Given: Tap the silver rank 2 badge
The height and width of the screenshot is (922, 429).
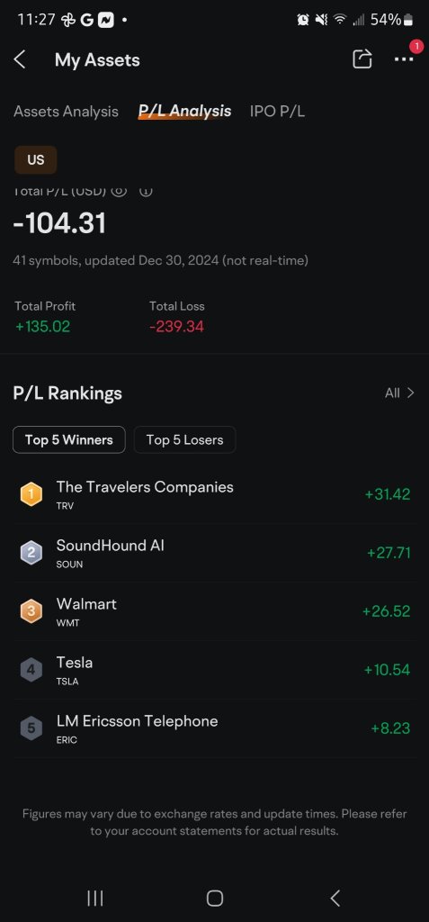Looking at the screenshot, I should tap(31, 553).
